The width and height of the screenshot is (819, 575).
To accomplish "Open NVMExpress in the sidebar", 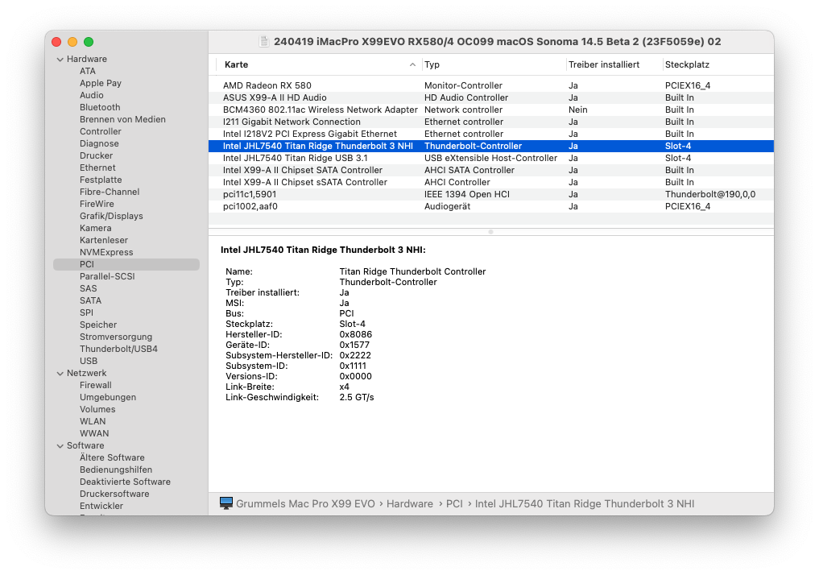I will point(106,252).
